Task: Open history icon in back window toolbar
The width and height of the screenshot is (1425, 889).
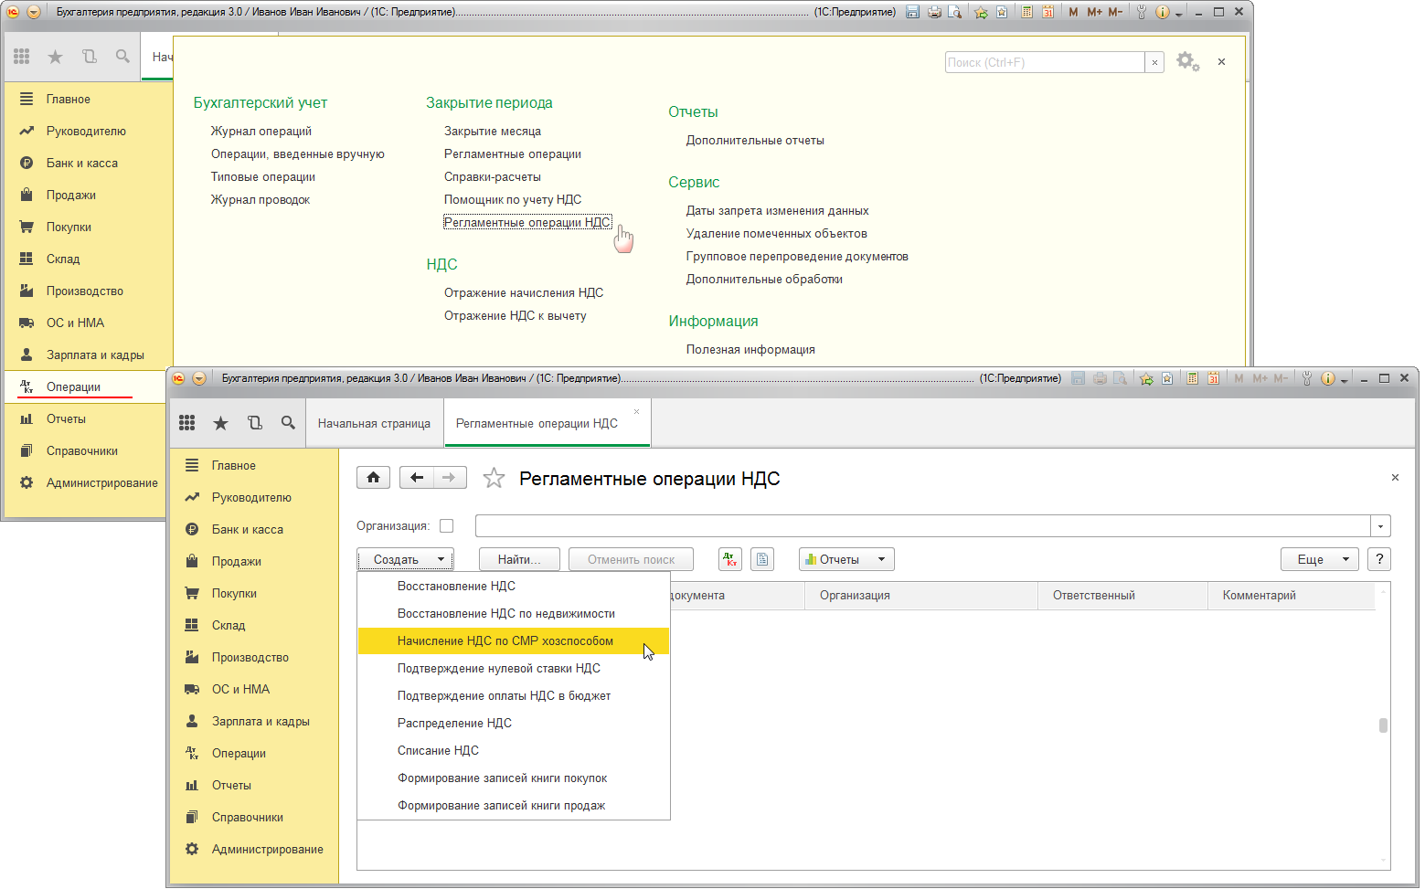Action: [x=90, y=57]
